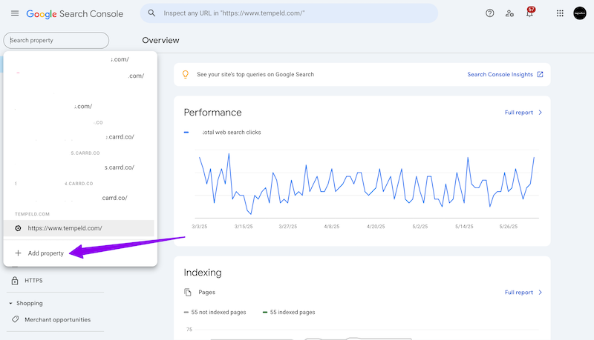Click the plus icon beside Add property

(18, 253)
